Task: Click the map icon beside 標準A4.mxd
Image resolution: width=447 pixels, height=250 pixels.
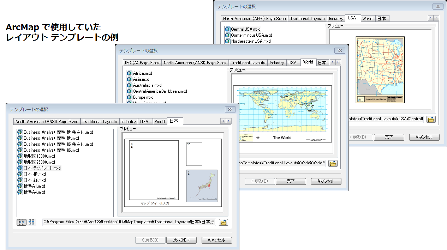Action: (20, 192)
